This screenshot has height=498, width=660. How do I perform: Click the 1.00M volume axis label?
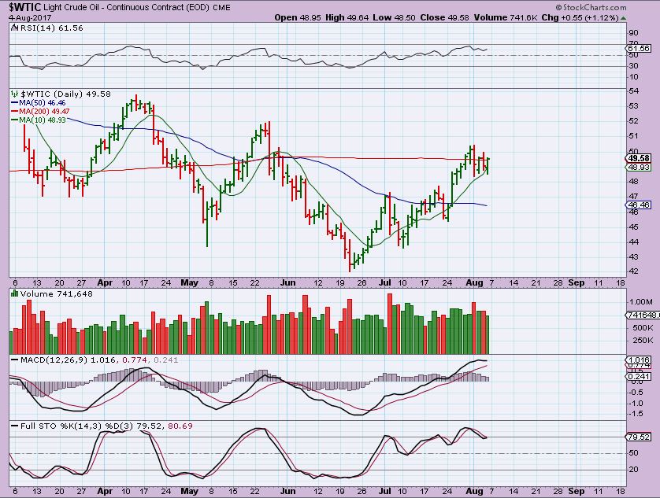click(x=640, y=301)
